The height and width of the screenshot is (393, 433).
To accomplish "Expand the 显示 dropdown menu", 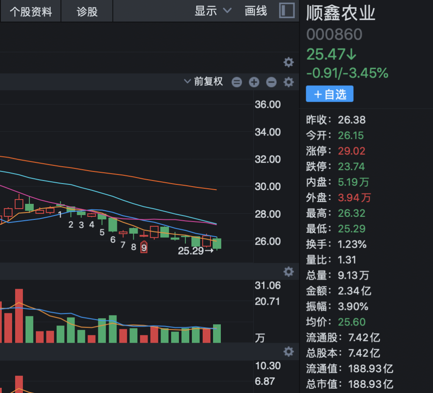I will tap(213, 11).
